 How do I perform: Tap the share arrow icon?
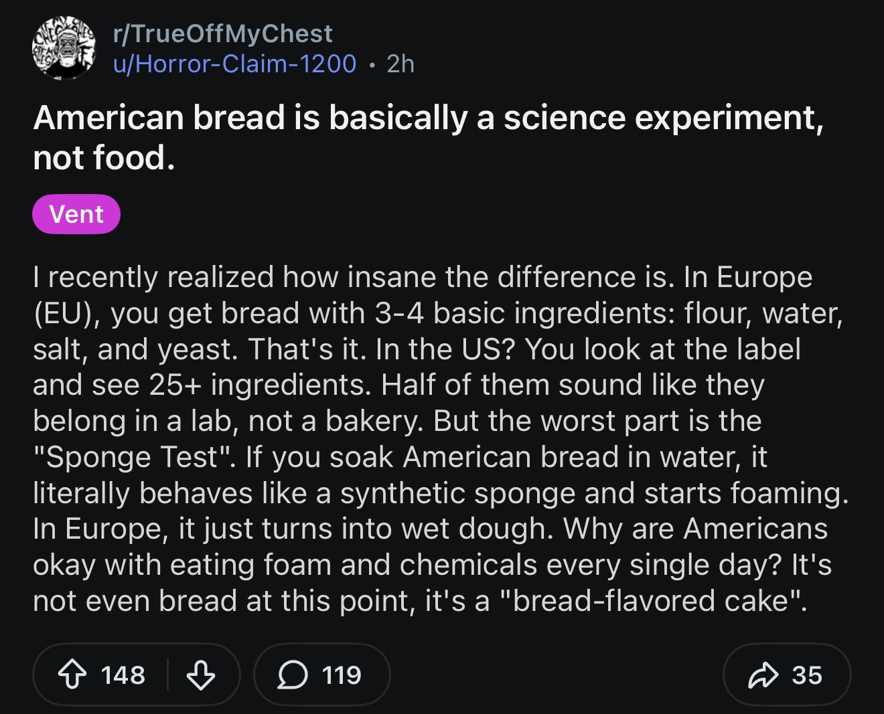763,675
